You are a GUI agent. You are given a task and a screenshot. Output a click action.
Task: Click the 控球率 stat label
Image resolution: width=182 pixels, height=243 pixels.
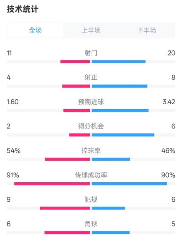tap(91, 150)
